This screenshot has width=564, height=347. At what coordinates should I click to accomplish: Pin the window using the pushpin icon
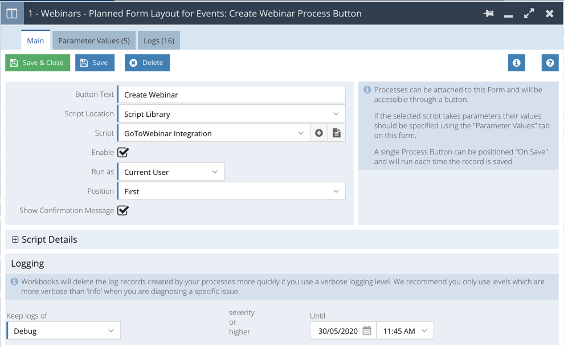pos(488,13)
